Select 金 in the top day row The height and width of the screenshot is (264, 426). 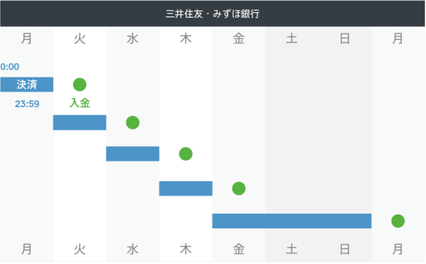point(239,39)
